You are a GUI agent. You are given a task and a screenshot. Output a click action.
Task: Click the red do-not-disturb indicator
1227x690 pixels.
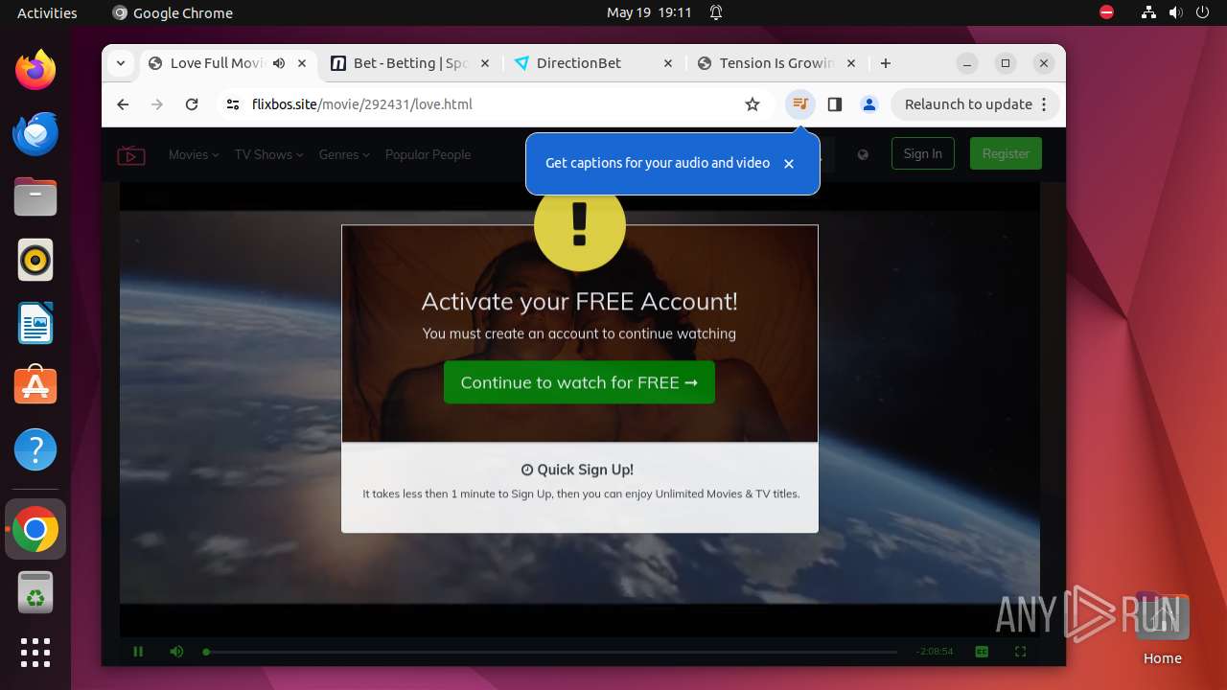1107,12
